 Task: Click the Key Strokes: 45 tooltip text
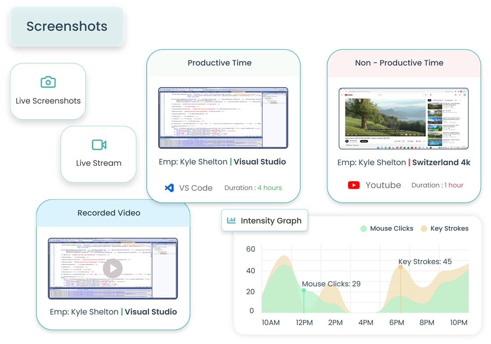click(x=425, y=261)
